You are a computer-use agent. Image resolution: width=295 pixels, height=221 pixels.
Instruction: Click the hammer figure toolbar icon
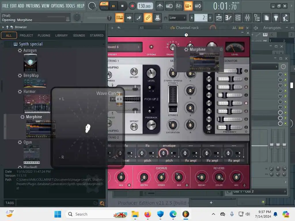[285, 18]
